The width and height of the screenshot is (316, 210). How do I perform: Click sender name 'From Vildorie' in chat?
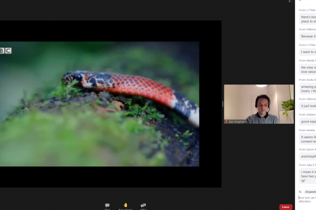point(308,99)
